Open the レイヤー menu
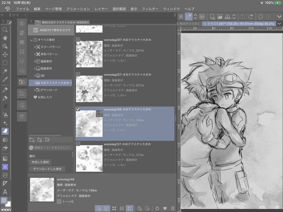Image resolution: width=283 pixels, height=212 pixels. (101, 9)
